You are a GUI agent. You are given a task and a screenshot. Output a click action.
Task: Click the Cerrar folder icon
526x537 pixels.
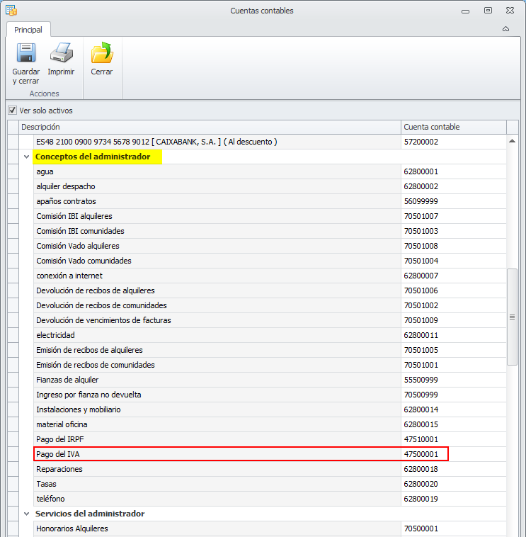click(102, 52)
